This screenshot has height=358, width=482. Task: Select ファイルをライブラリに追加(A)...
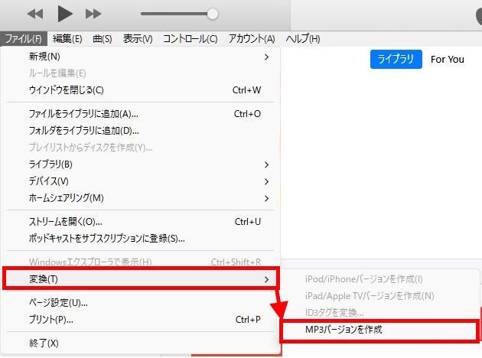coord(141,114)
